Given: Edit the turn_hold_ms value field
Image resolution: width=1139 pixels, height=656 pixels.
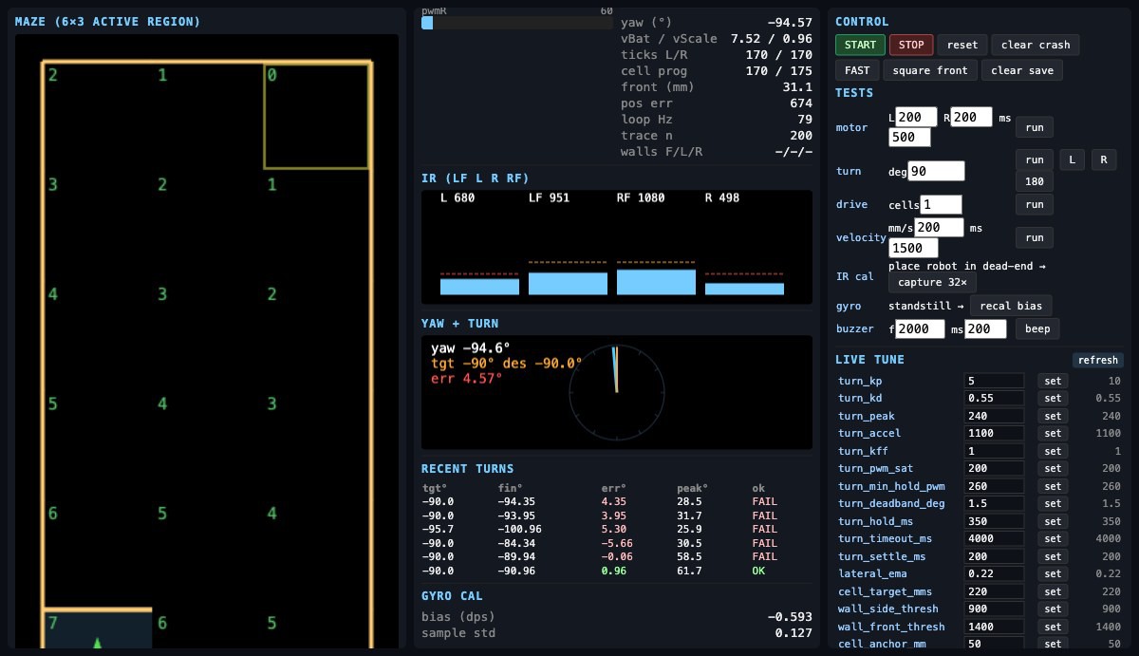Looking at the screenshot, I should coord(994,521).
